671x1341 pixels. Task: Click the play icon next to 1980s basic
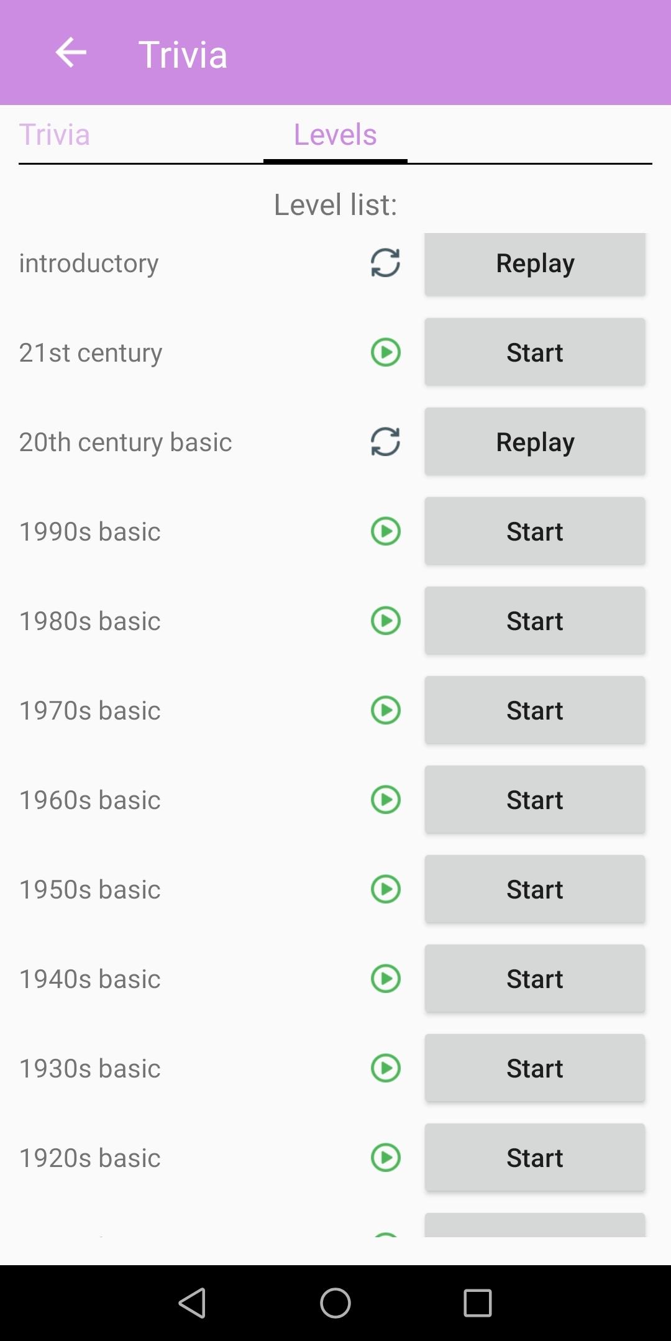pyautogui.click(x=385, y=621)
